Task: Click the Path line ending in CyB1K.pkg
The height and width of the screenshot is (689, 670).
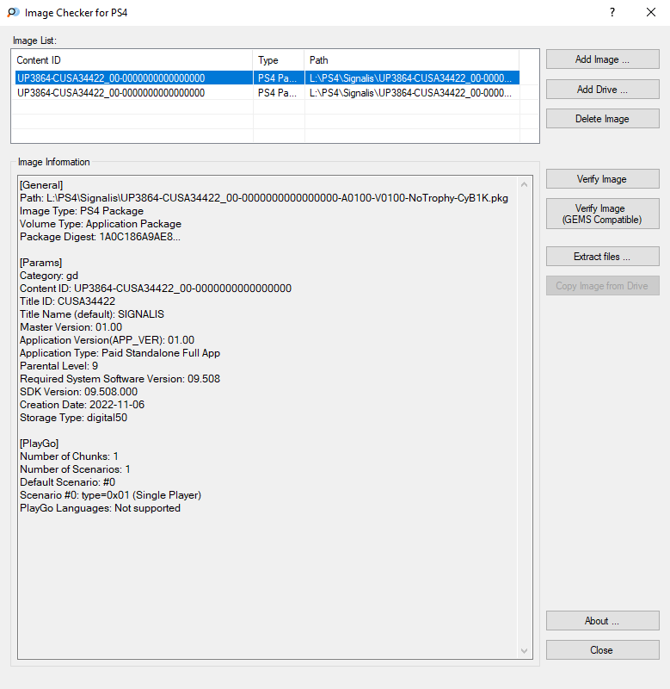Action: [x=264, y=198]
